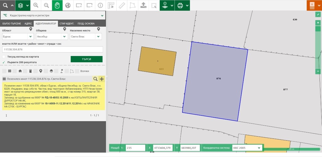Switch to the АДРЕС tab
The width and height of the screenshot is (322, 157).
(28, 24)
